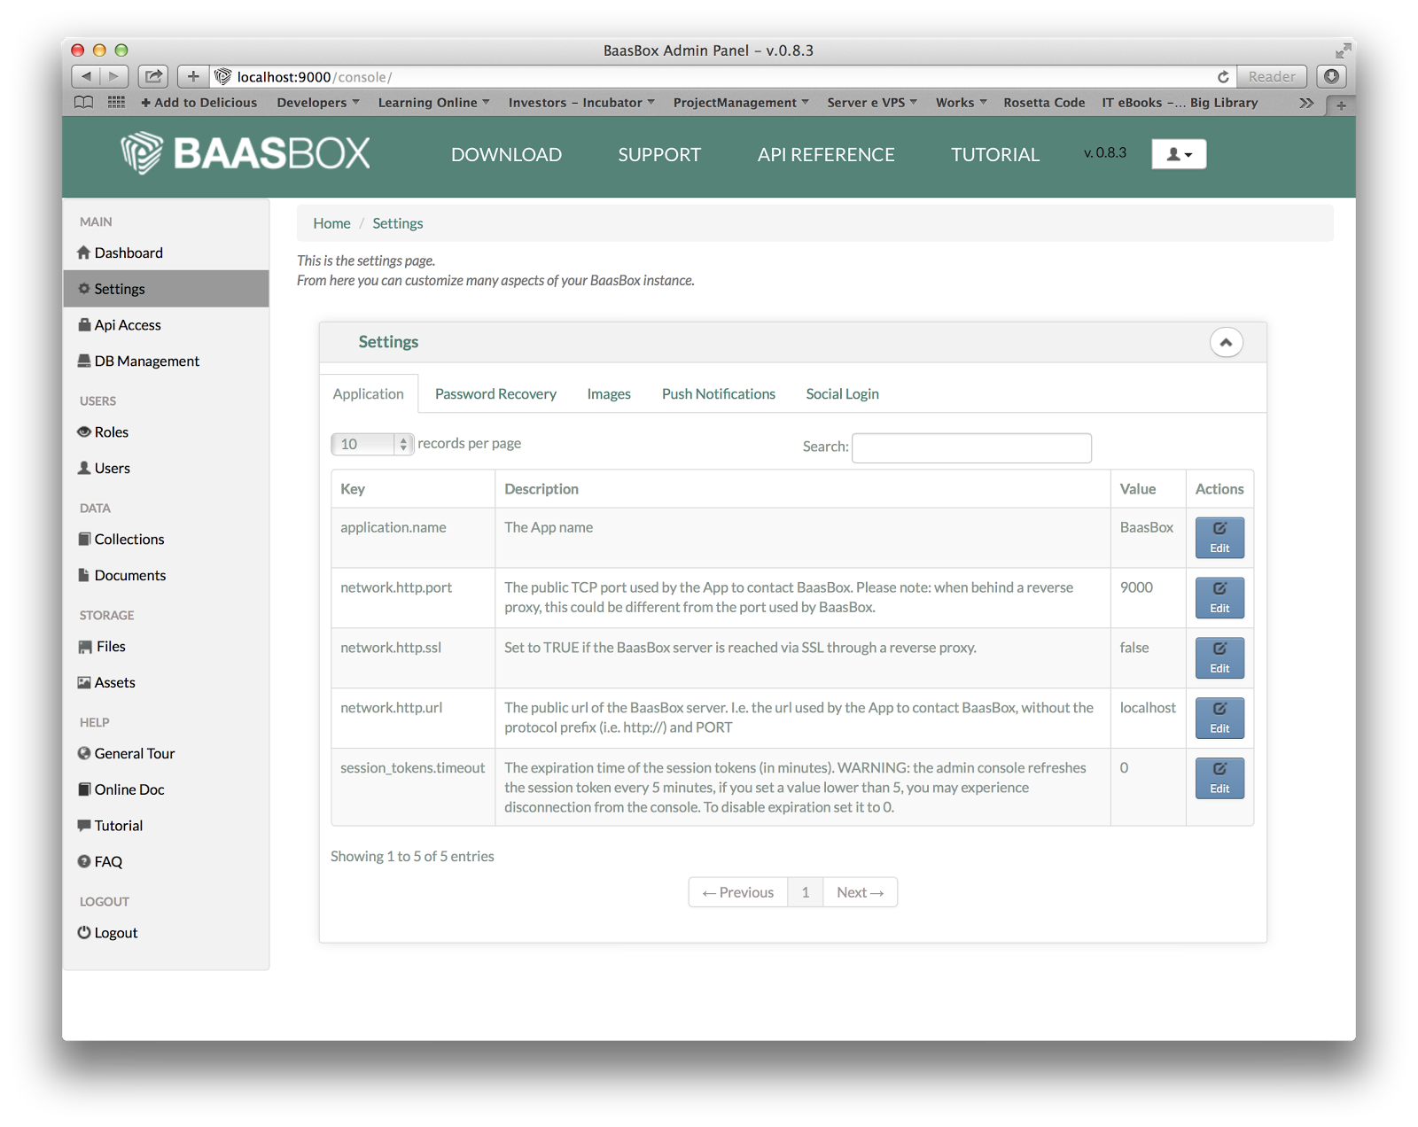This screenshot has width=1418, height=1127.
Task: Switch to the Push Notifications tab
Action: pyautogui.click(x=718, y=394)
